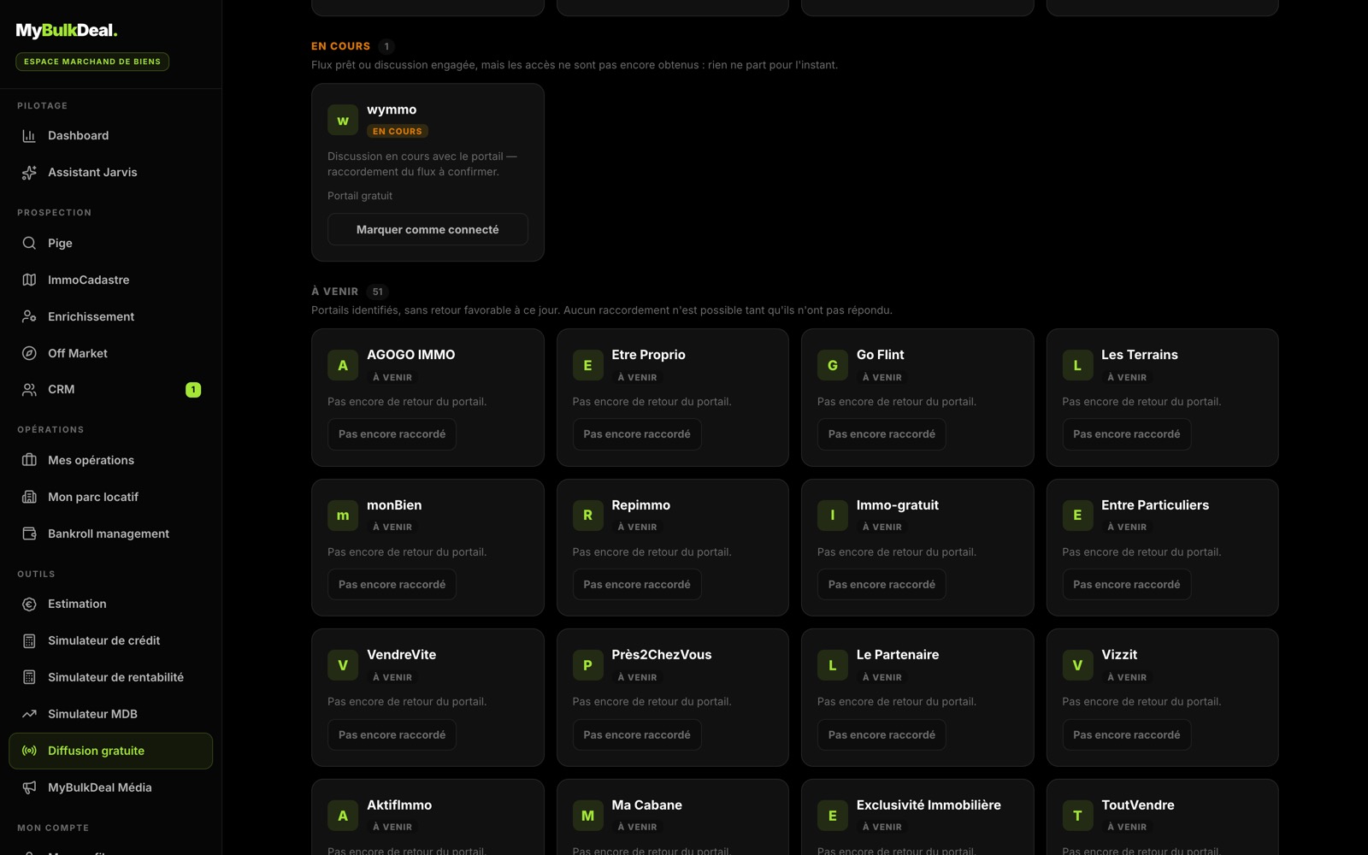1368x855 pixels.
Task: Click the ImmoCadastre map icon
Action: coord(29,280)
